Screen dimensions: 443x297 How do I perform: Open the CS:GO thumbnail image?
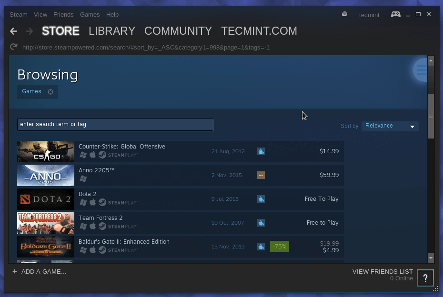(x=46, y=152)
